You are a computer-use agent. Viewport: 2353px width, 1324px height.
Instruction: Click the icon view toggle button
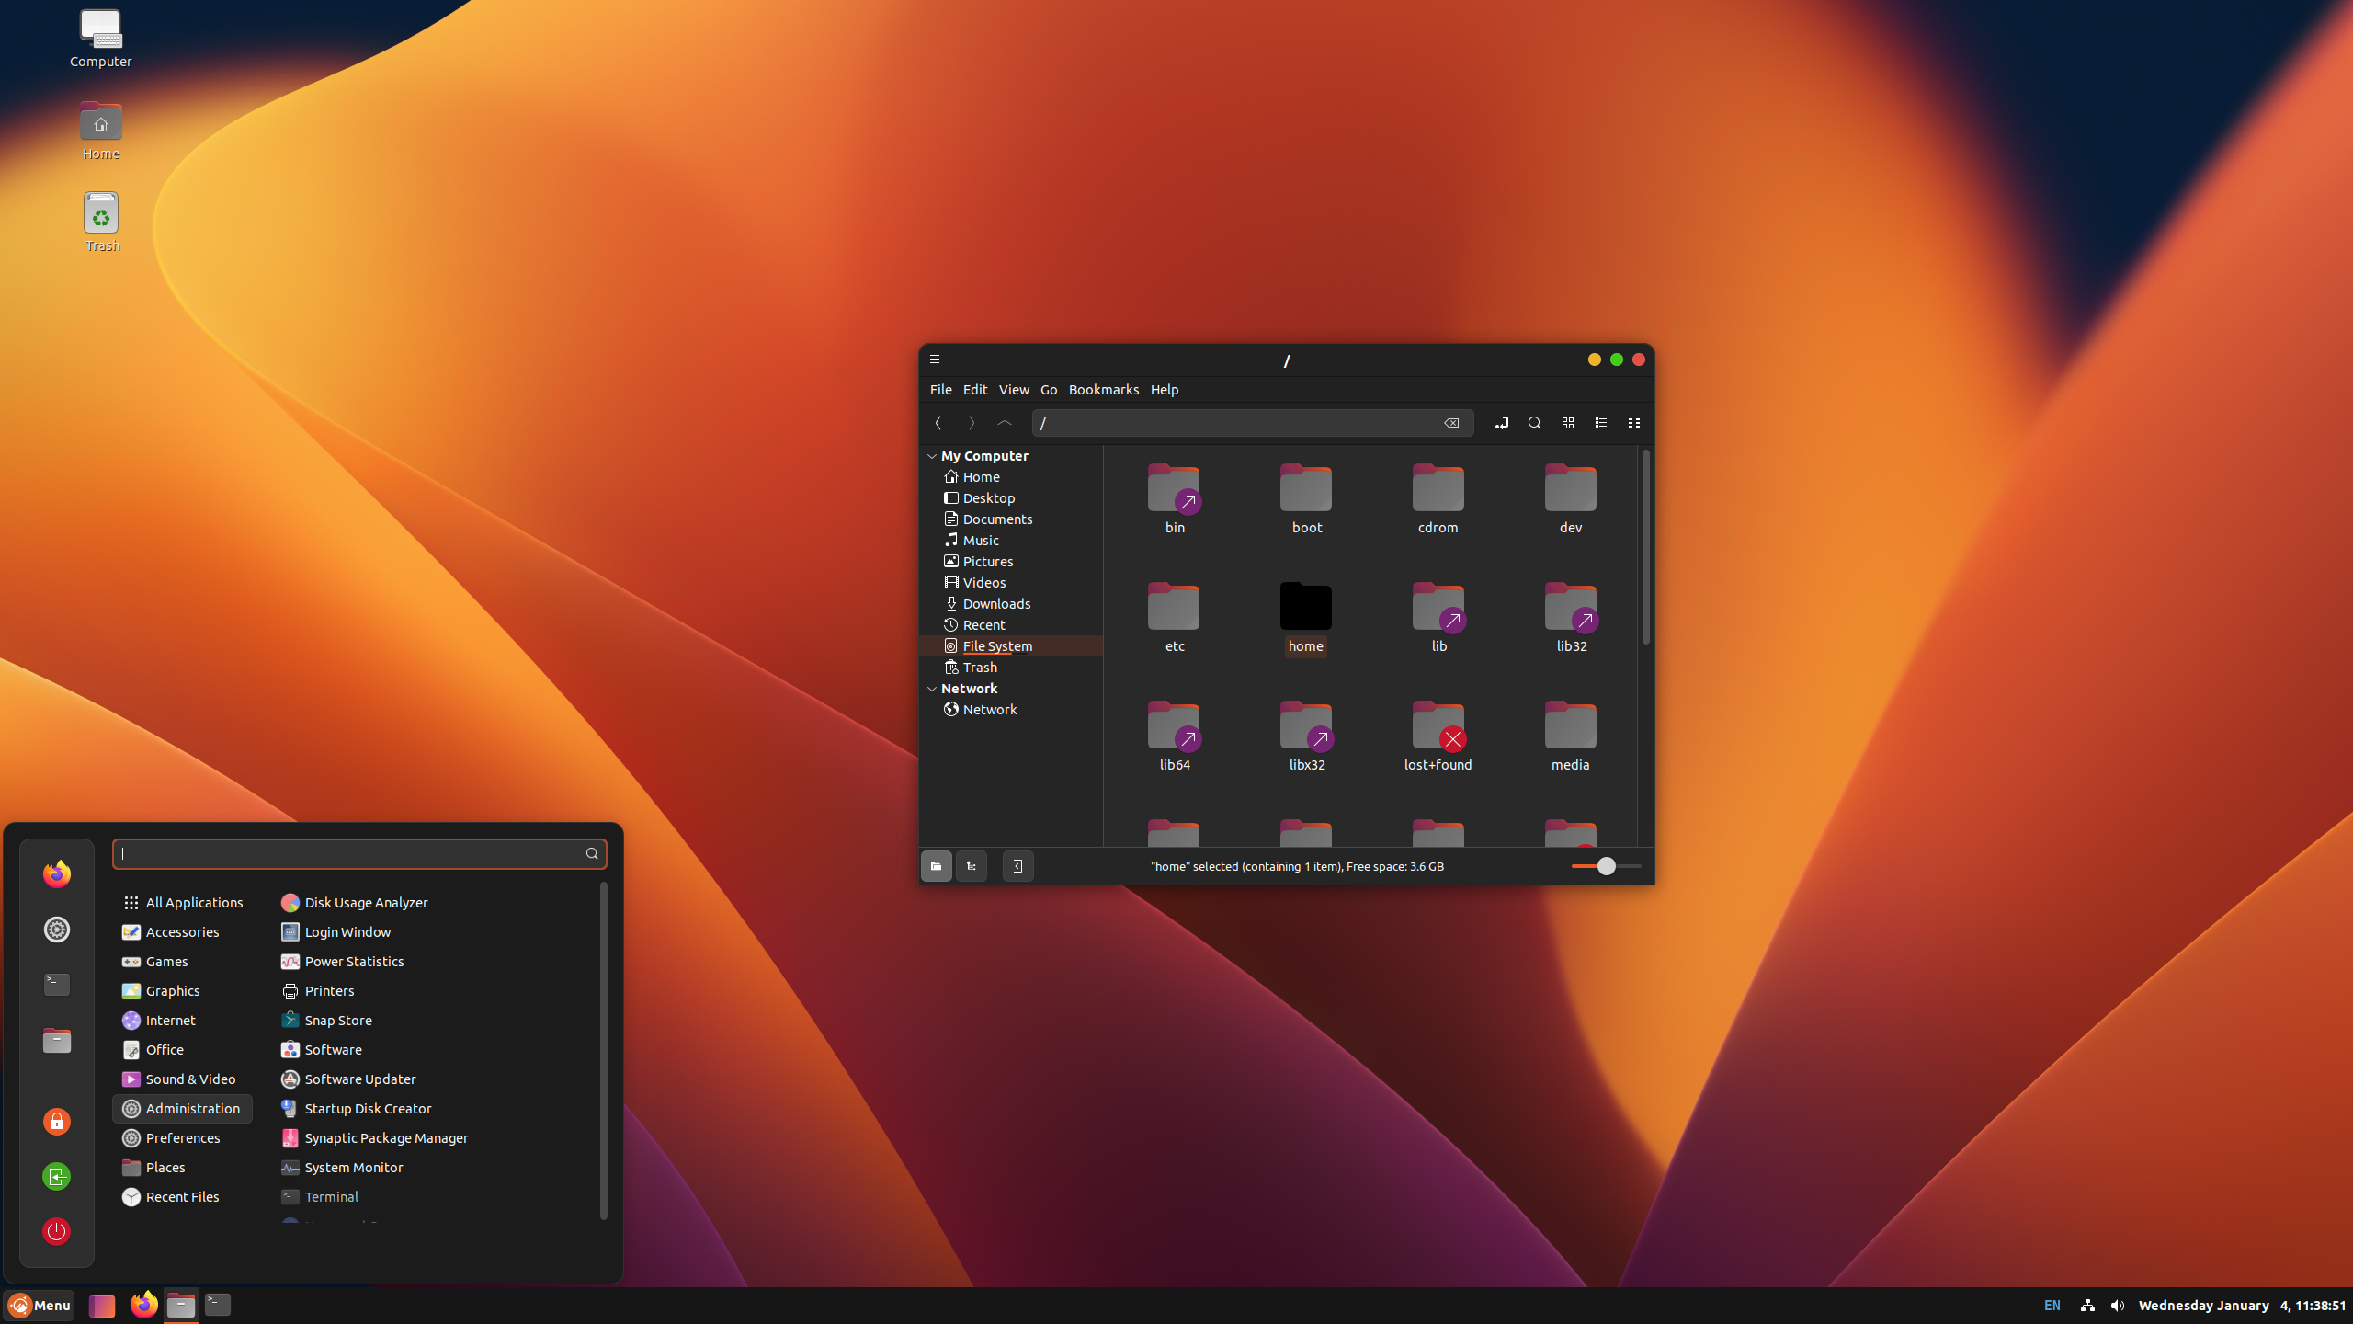1567,422
